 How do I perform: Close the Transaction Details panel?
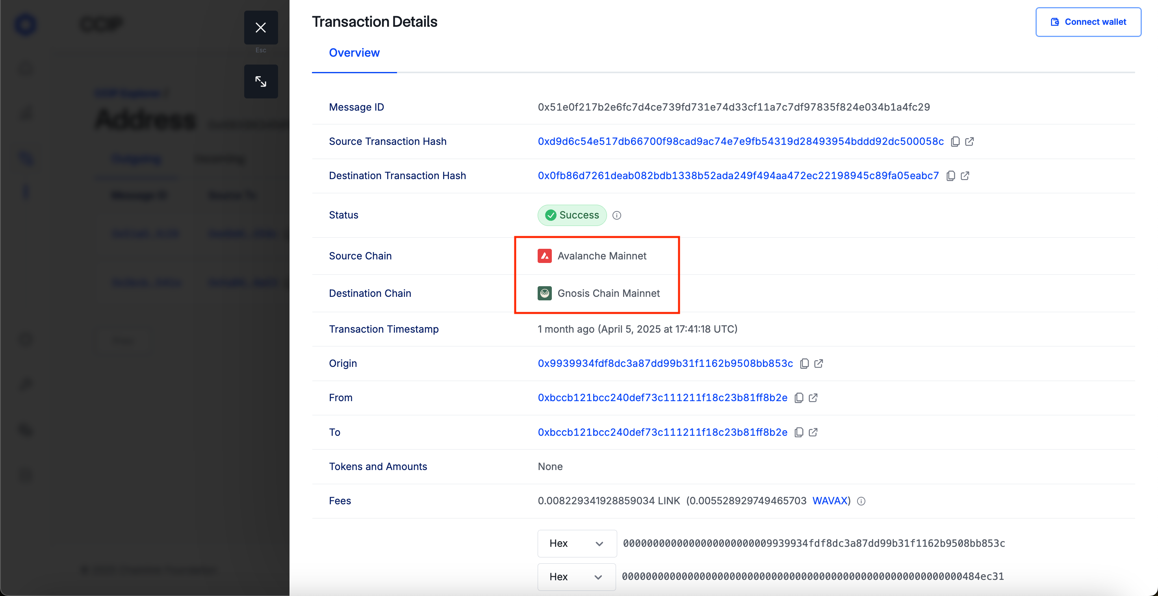pos(261,28)
